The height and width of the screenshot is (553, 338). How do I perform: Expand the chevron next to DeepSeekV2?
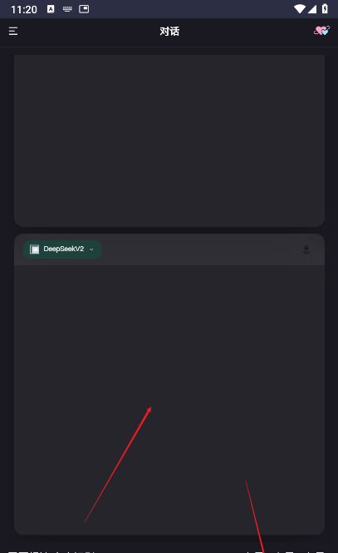click(91, 249)
